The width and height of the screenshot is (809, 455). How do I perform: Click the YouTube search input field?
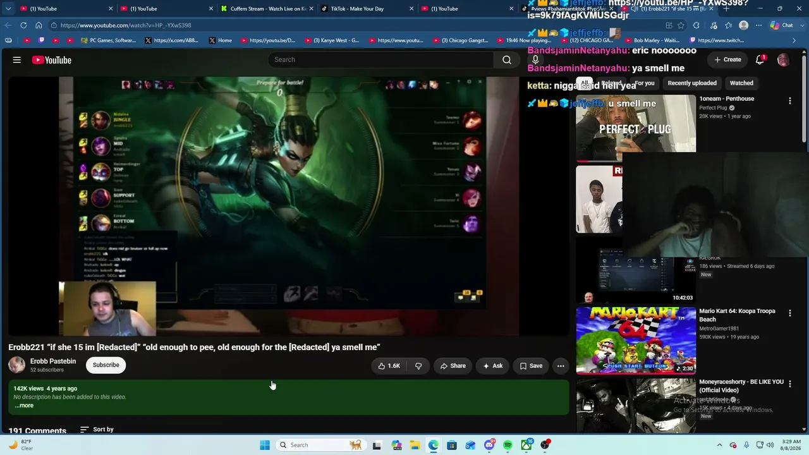click(x=381, y=59)
